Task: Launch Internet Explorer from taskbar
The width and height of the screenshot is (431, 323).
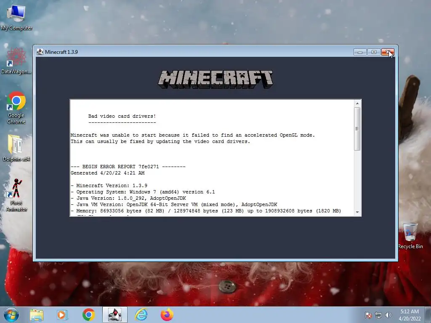Action: [x=141, y=315]
